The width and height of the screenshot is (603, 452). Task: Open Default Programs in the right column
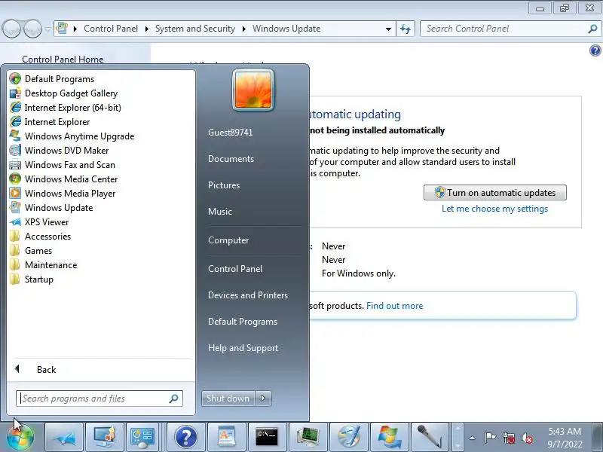[x=242, y=322]
